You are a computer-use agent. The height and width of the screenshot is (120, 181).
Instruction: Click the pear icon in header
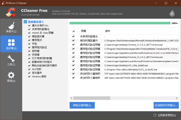pyautogui.click(x=172, y=13)
